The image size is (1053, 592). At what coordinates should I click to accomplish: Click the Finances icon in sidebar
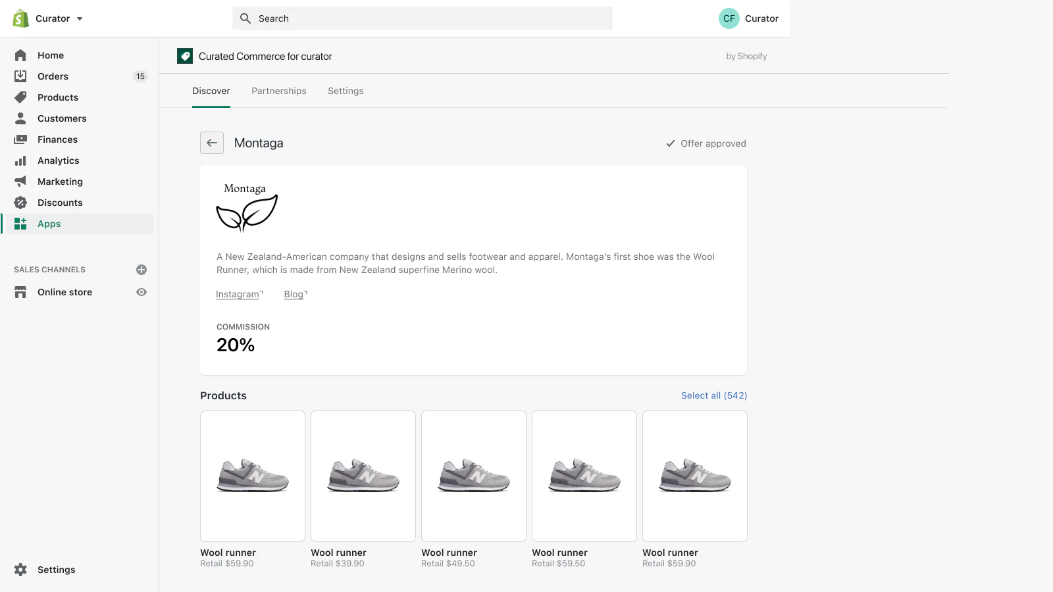pyautogui.click(x=20, y=139)
